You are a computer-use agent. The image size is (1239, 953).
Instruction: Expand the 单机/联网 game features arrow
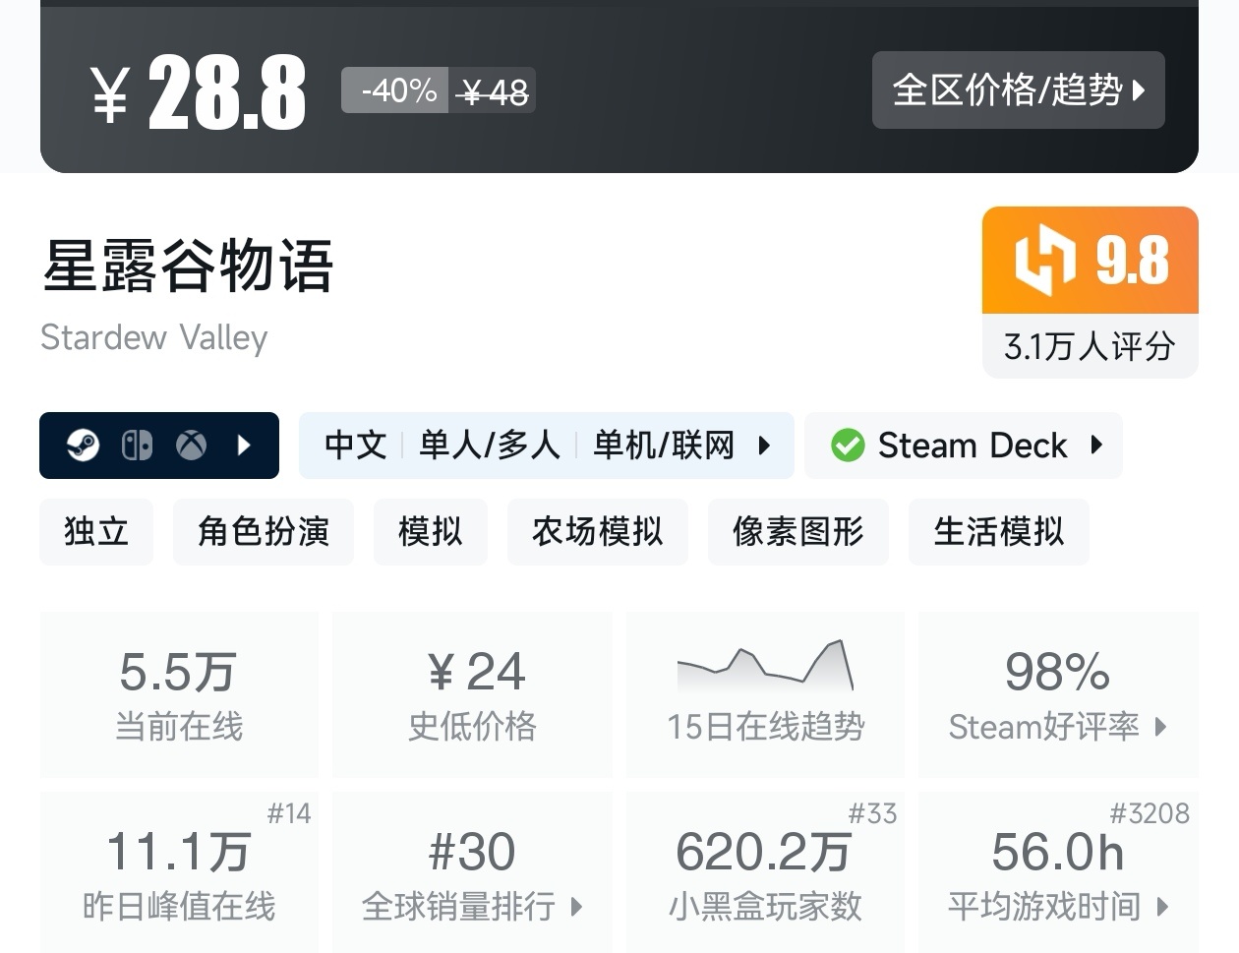764,446
